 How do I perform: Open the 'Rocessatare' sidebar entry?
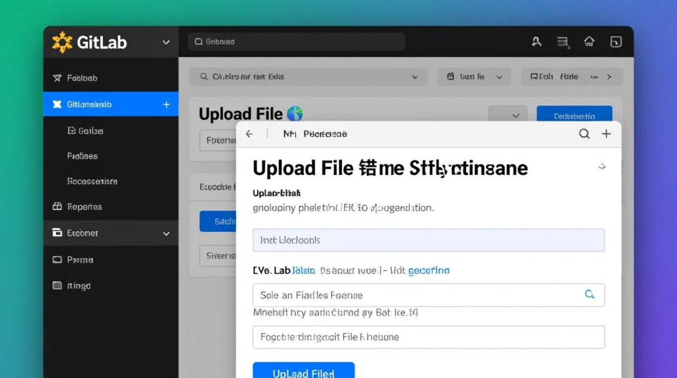pyautogui.click(x=92, y=181)
